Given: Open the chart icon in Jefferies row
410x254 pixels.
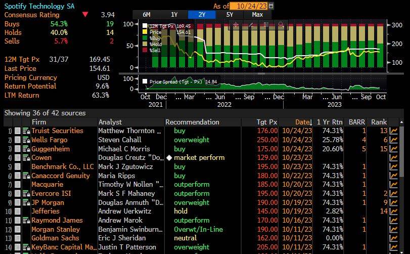Looking at the screenshot, I should click(x=393, y=211).
